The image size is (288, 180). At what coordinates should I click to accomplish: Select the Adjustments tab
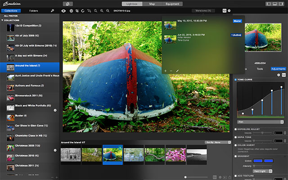click(278, 69)
